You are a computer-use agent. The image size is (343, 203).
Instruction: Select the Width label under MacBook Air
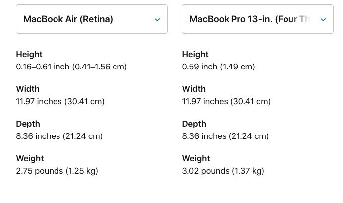28,89
